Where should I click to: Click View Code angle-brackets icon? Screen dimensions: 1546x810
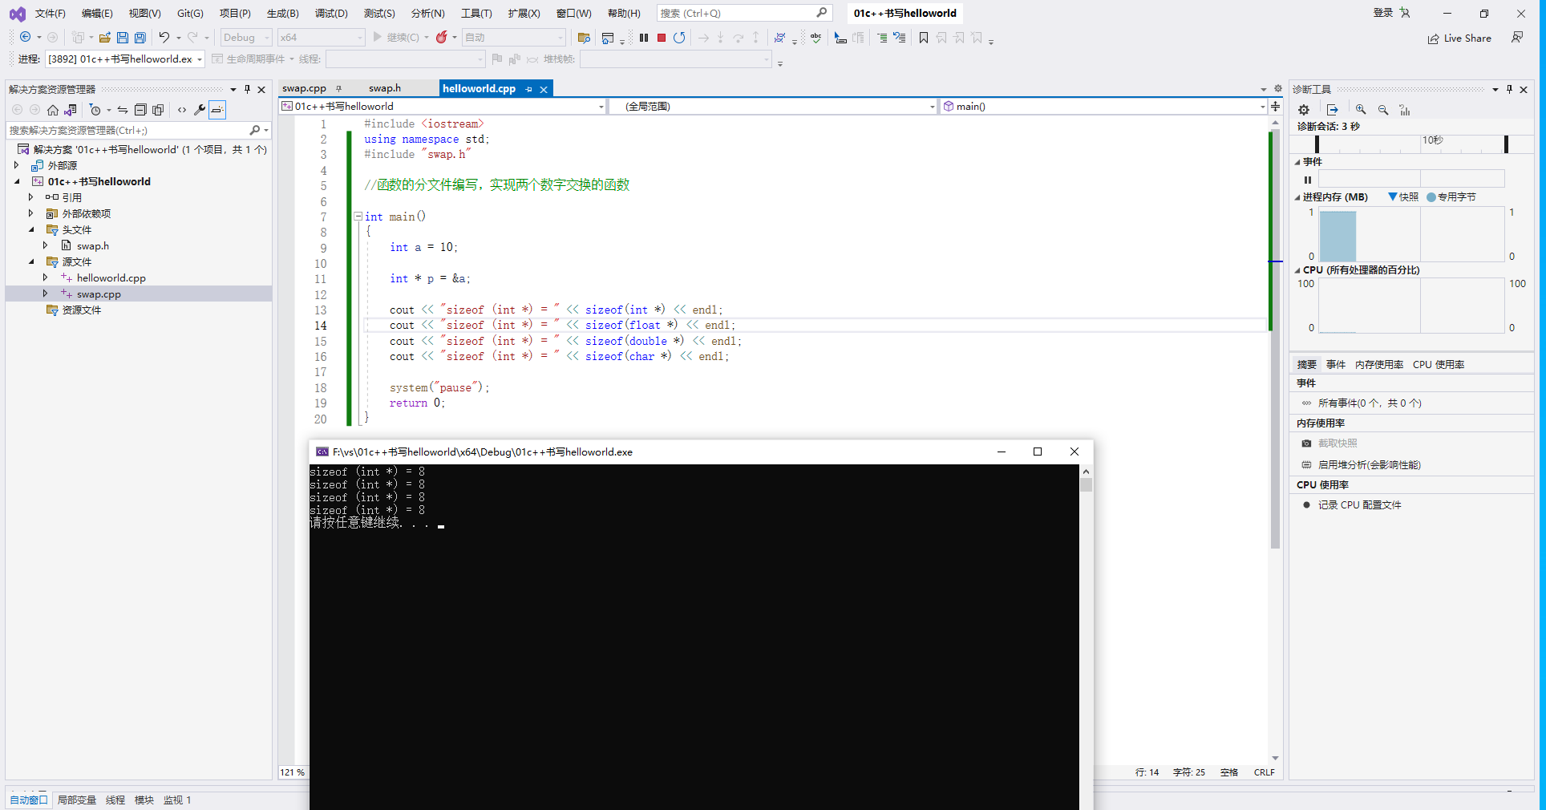click(x=182, y=110)
